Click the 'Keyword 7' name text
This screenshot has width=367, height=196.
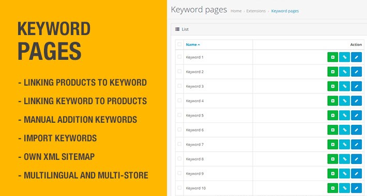coord(195,144)
